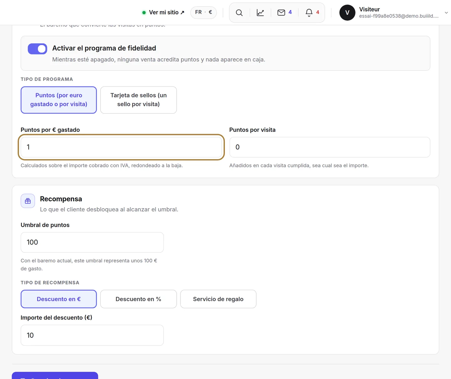Viewport: 451px width, 379px height.
Task: Click the Recompensa section heading
Action: coord(61,199)
